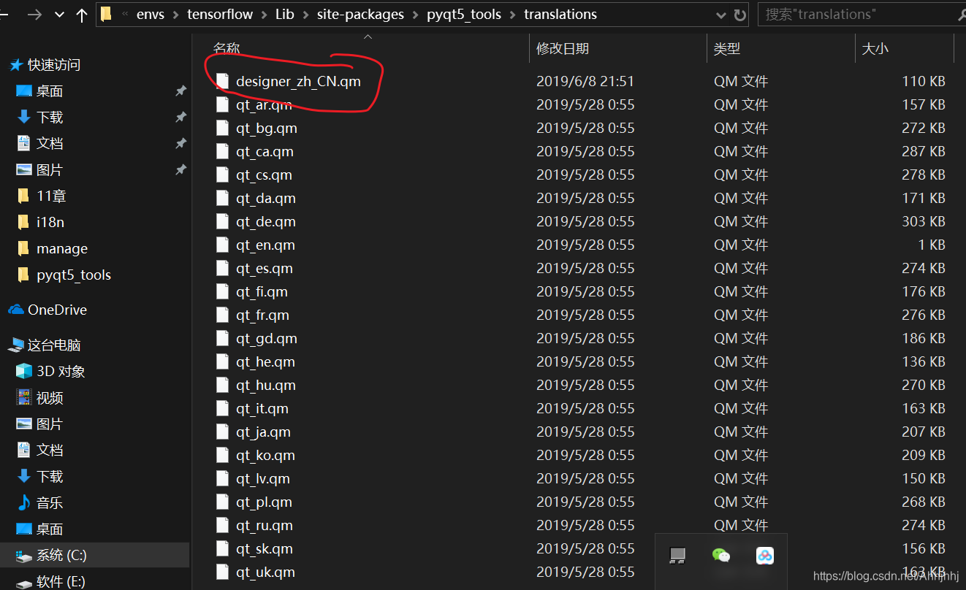Open pinned 图片 under quick access
966x590 pixels.
coord(50,170)
